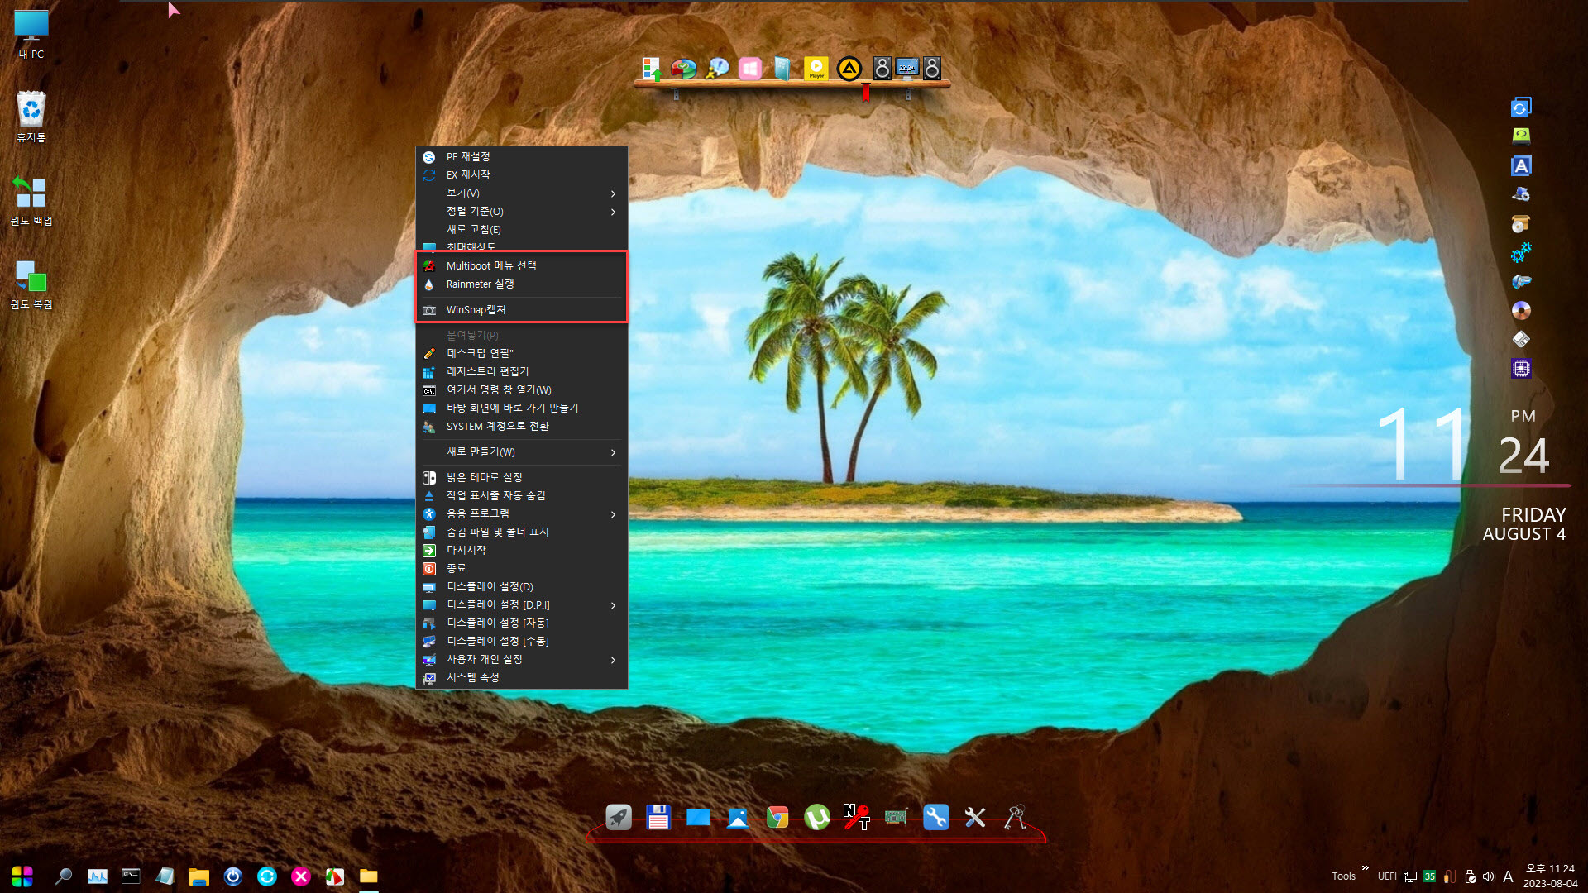Click the pink X icon on the taskbar
Screen dimensions: 1588x893
[x=301, y=876]
